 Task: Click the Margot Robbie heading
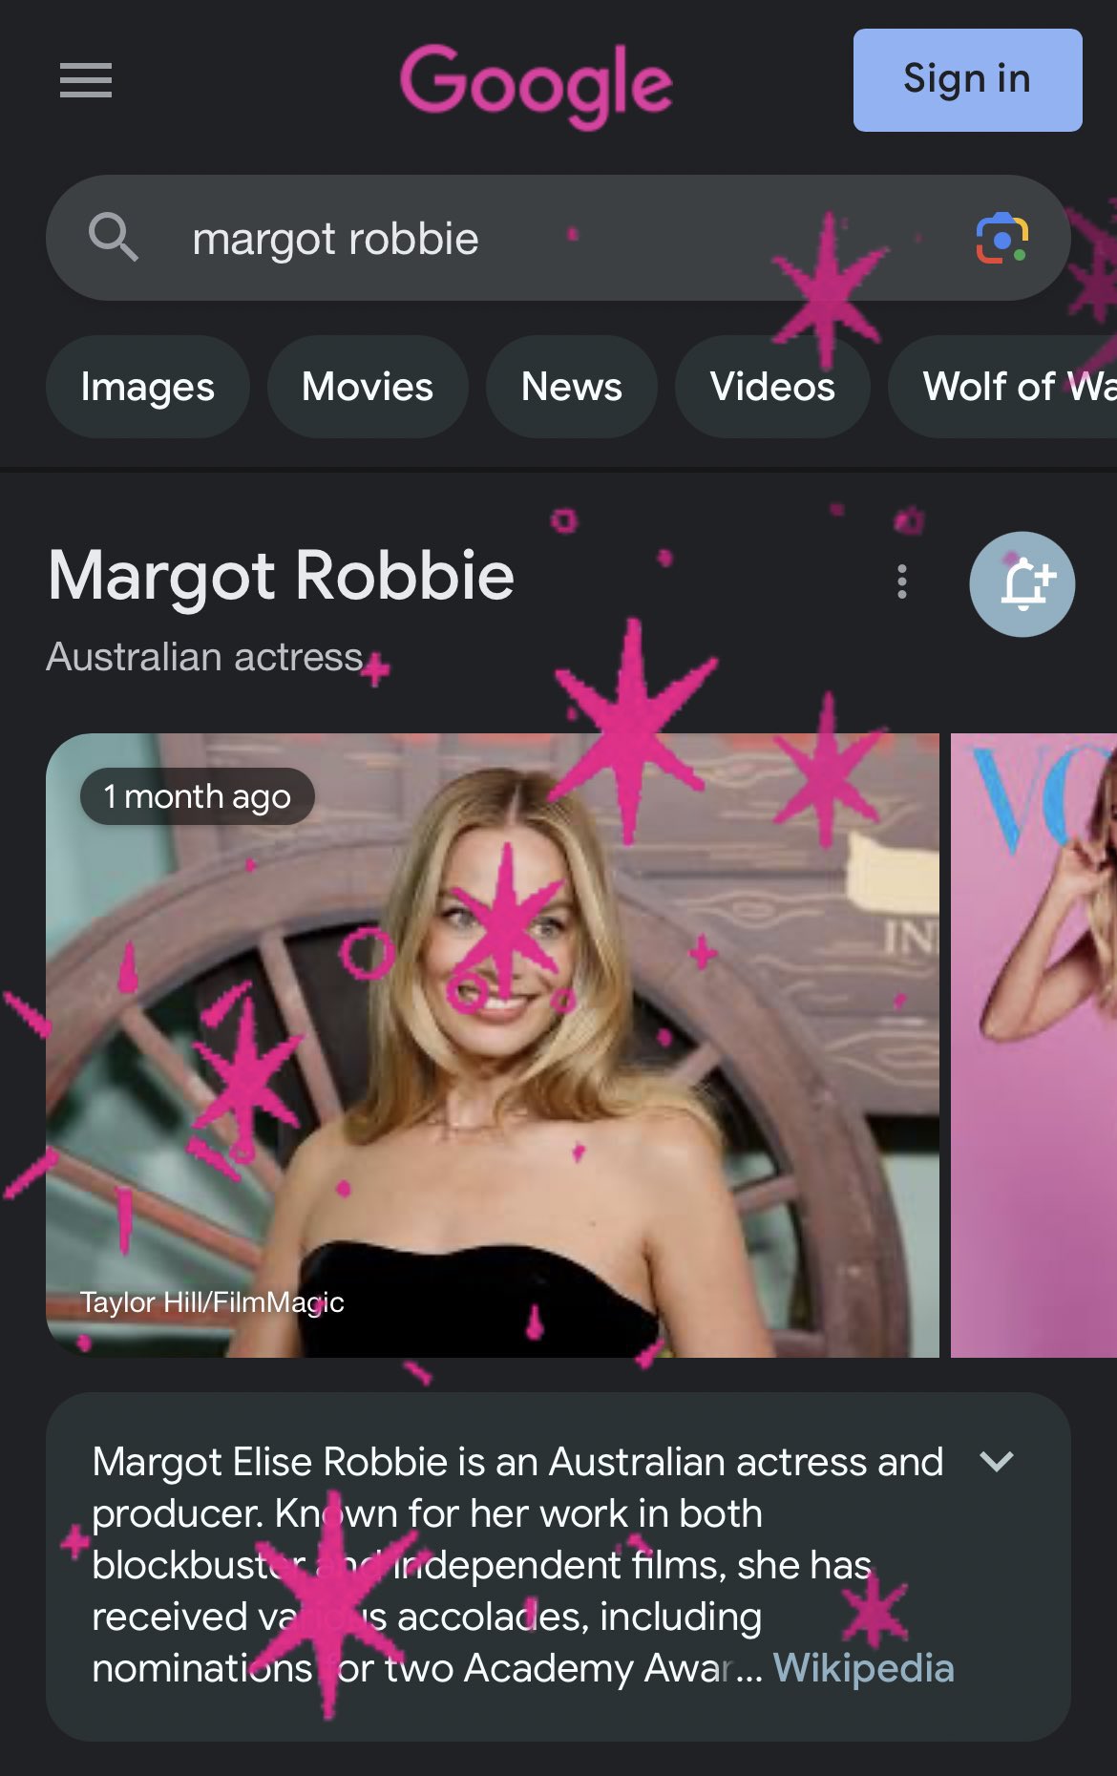click(x=282, y=576)
